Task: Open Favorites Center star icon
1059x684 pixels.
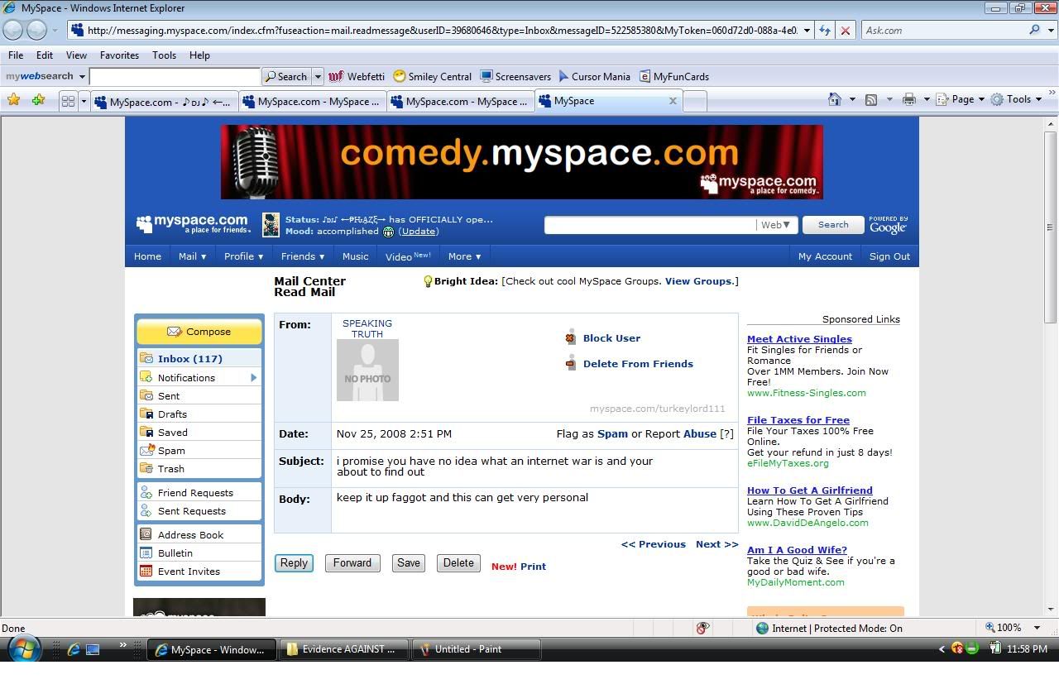Action: (14, 100)
